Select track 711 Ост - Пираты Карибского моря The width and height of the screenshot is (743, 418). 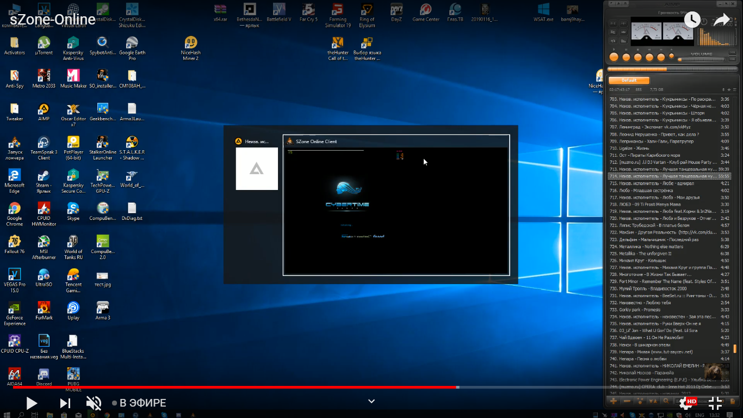tap(669, 155)
